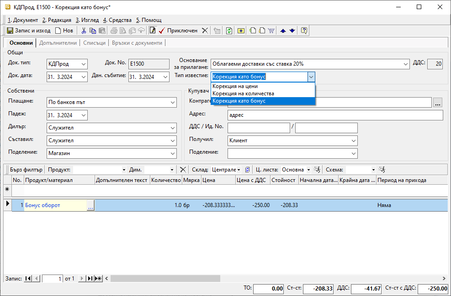The width and height of the screenshot is (451, 296).
Task: Click into the Адрес input field
Action: tap(334, 115)
